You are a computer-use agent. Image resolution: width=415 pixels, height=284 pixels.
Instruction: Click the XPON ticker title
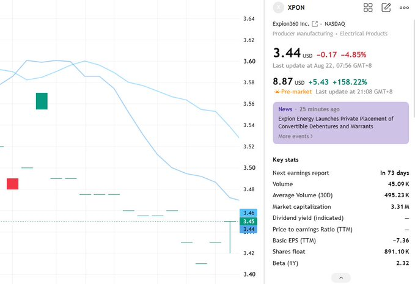point(296,8)
